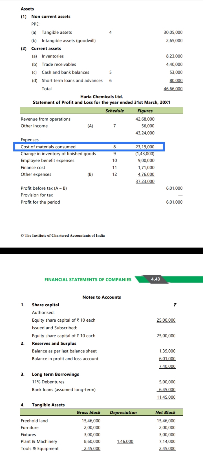The height and width of the screenshot is (453, 203).
Task: Select the Revenue from operations label
Action: 46,119
